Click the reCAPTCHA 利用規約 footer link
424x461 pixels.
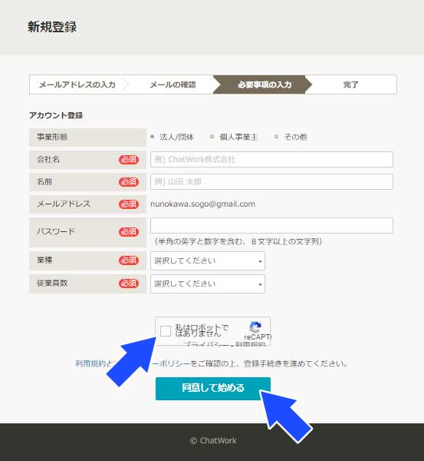coord(250,344)
